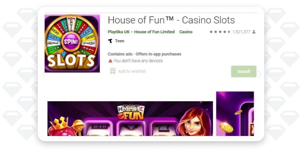Click the gold coin in second screenshot
The image size is (302, 151).
click(227, 127)
